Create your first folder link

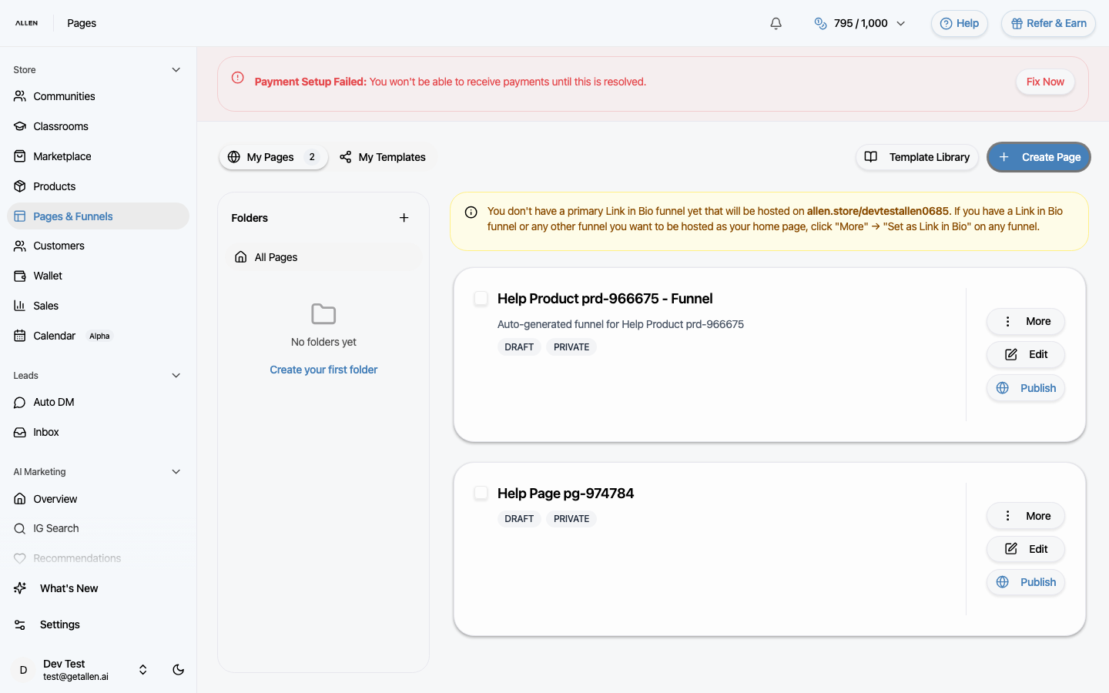(323, 369)
